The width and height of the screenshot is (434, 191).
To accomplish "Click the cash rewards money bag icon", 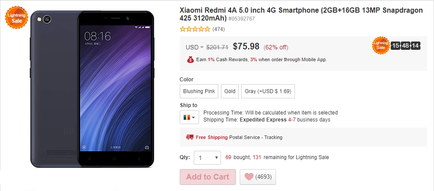I will [x=190, y=59].
